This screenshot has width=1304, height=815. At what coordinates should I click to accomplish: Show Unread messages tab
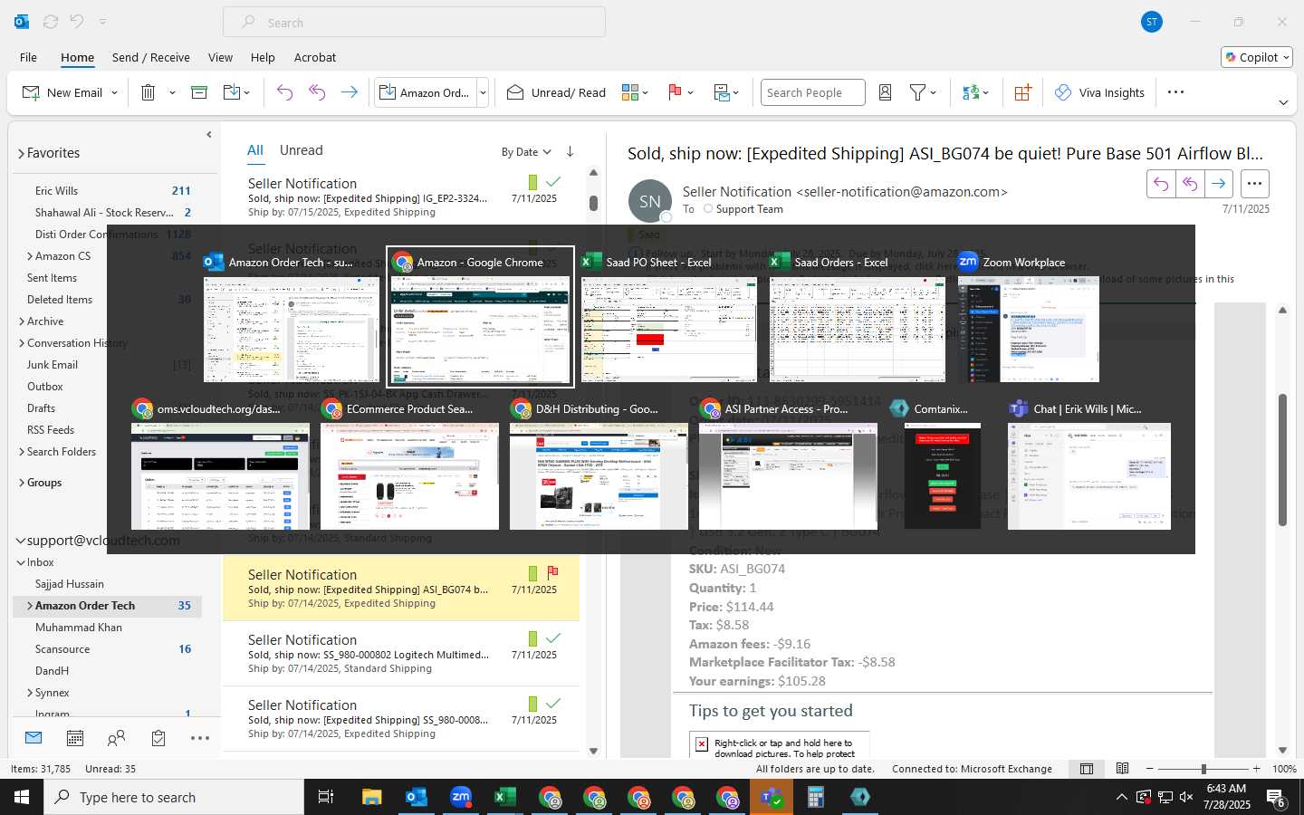[x=302, y=150]
